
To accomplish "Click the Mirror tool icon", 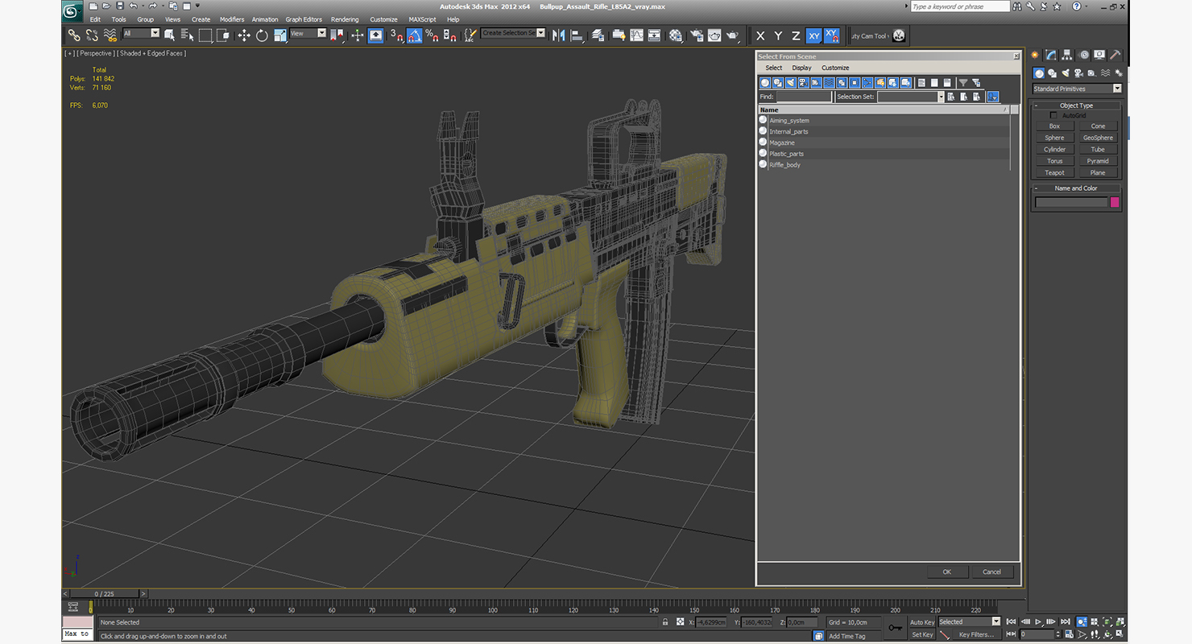I will [558, 35].
